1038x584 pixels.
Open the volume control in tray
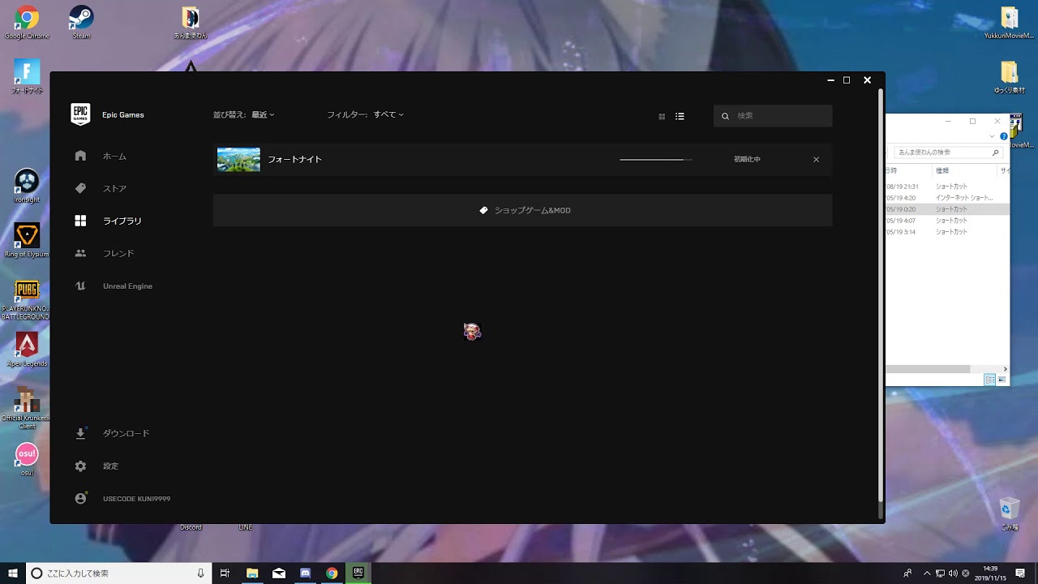point(953,573)
